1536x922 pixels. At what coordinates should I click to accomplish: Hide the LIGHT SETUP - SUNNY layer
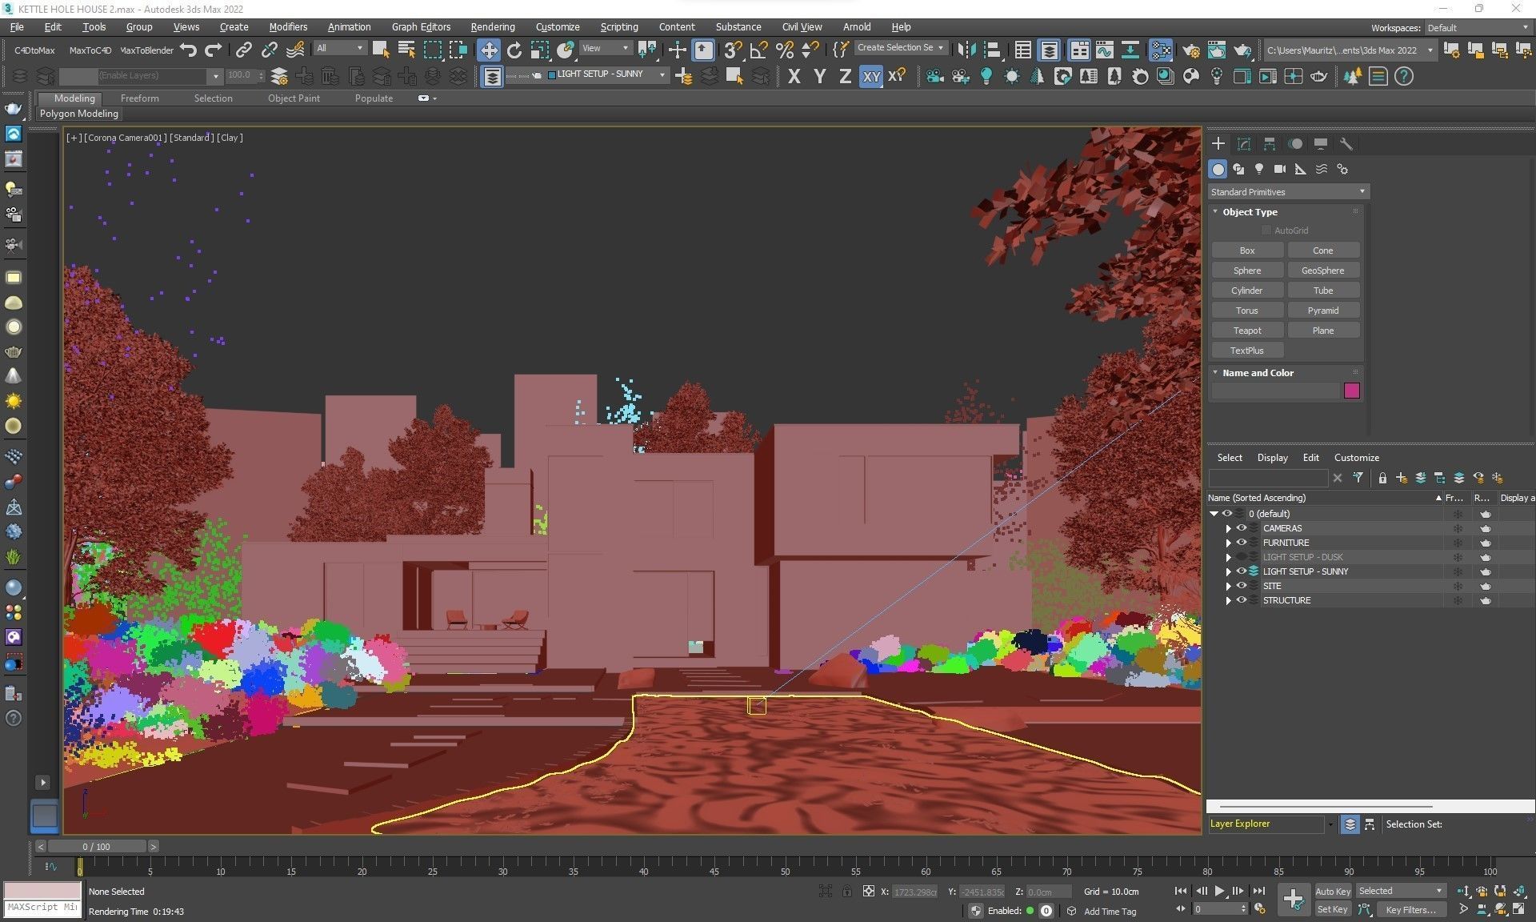tap(1242, 571)
